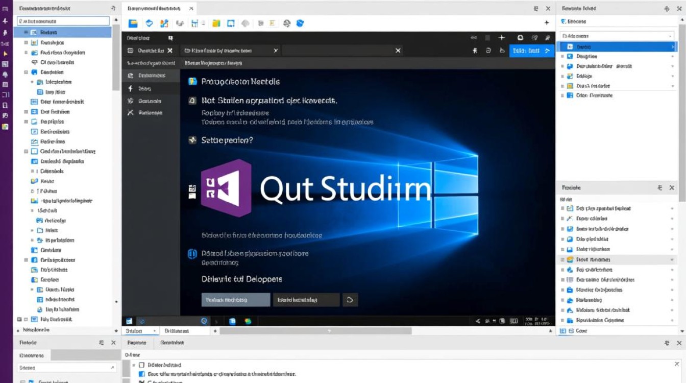Open the dropdown combo below the central dark view

tap(140, 331)
